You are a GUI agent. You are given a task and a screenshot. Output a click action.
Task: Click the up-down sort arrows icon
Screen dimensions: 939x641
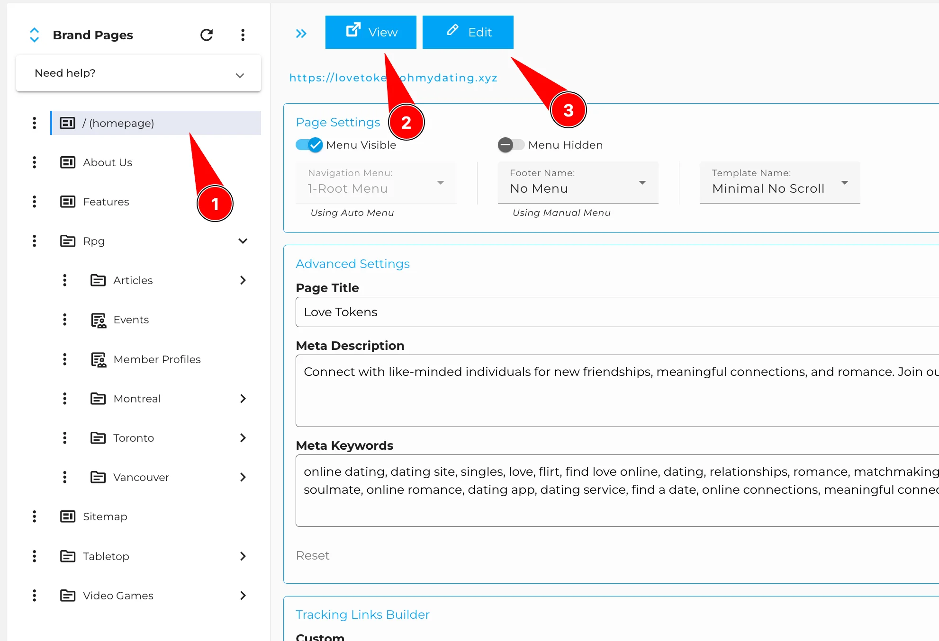click(x=34, y=35)
